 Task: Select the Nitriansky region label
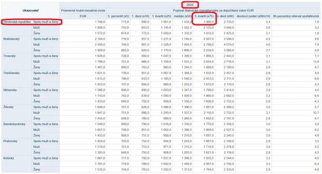(x=10, y=90)
